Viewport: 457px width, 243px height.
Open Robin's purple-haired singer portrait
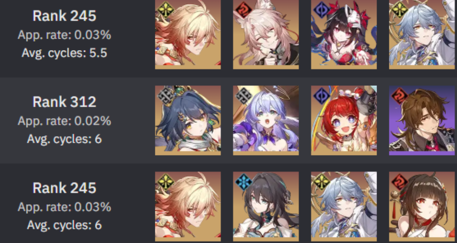click(x=266, y=120)
